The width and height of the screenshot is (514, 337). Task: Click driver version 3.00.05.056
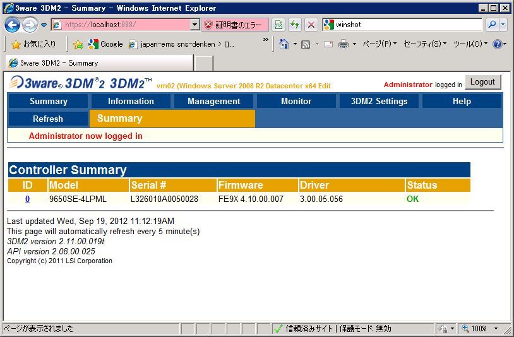pyautogui.click(x=321, y=199)
